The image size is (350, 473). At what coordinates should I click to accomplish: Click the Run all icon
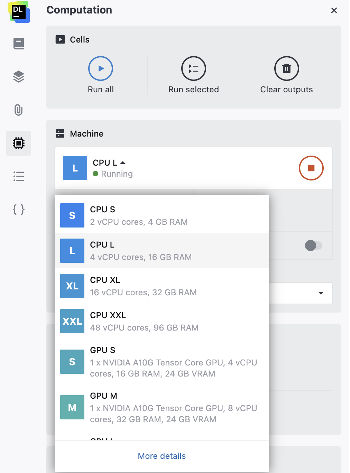tap(100, 68)
